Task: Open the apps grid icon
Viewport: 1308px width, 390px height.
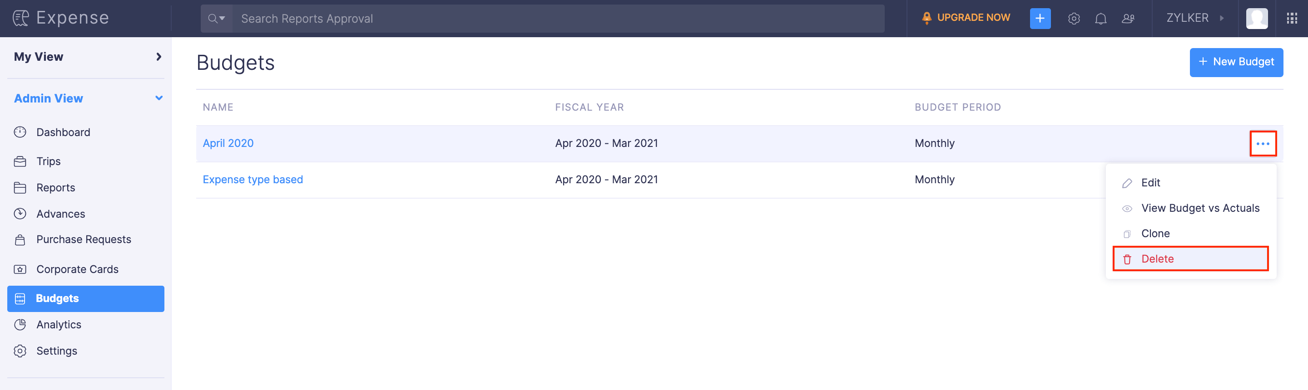Action: click(x=1292, y=19)
